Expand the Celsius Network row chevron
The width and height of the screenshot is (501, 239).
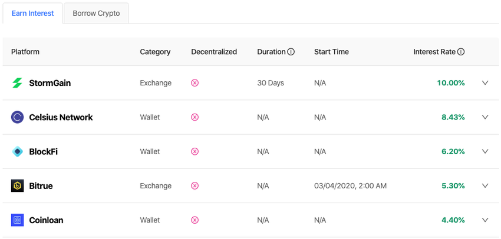485,117
